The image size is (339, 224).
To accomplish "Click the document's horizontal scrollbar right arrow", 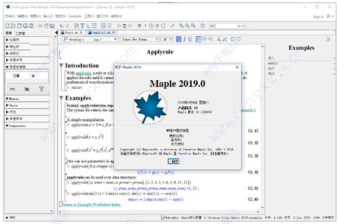I will [258, 212].
